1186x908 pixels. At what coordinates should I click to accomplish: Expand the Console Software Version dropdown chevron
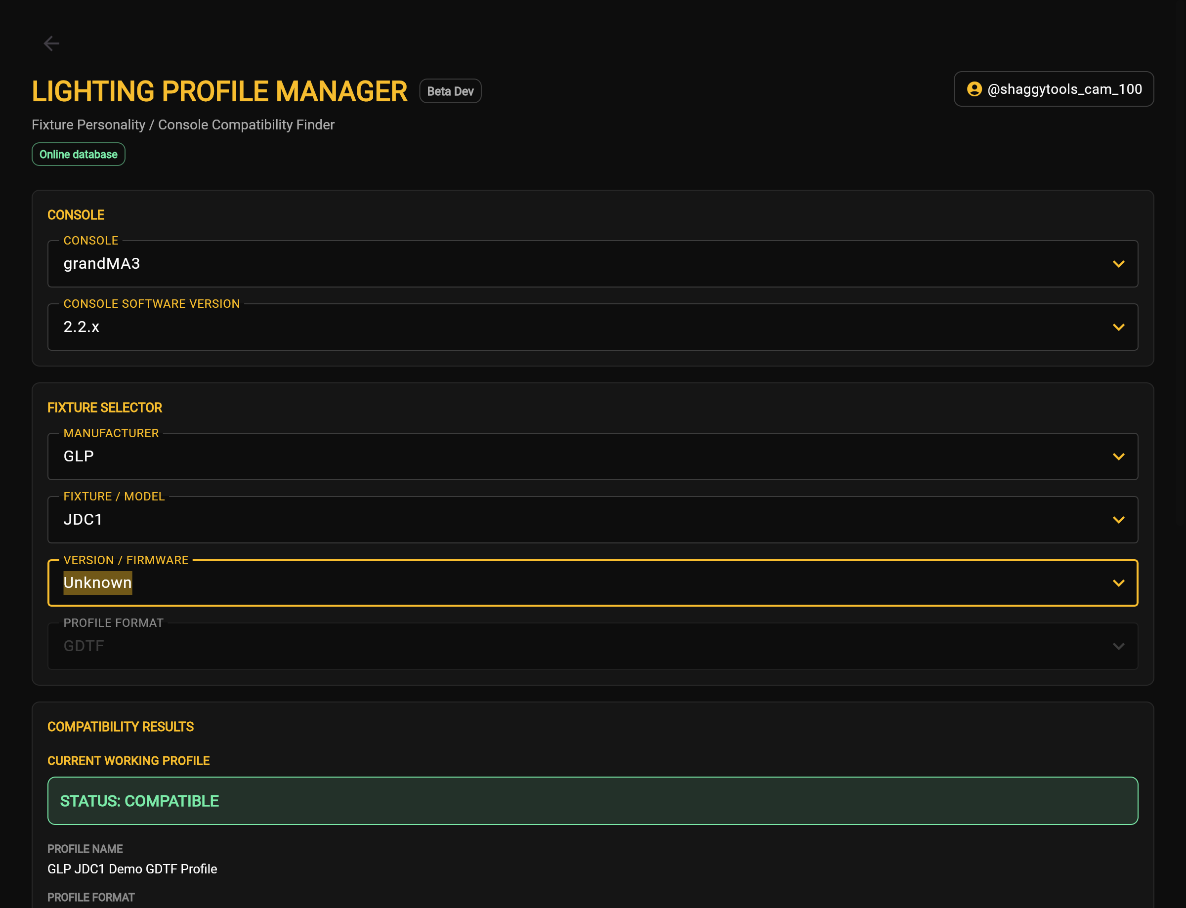pyautogui.click(x=1118, y=327)
